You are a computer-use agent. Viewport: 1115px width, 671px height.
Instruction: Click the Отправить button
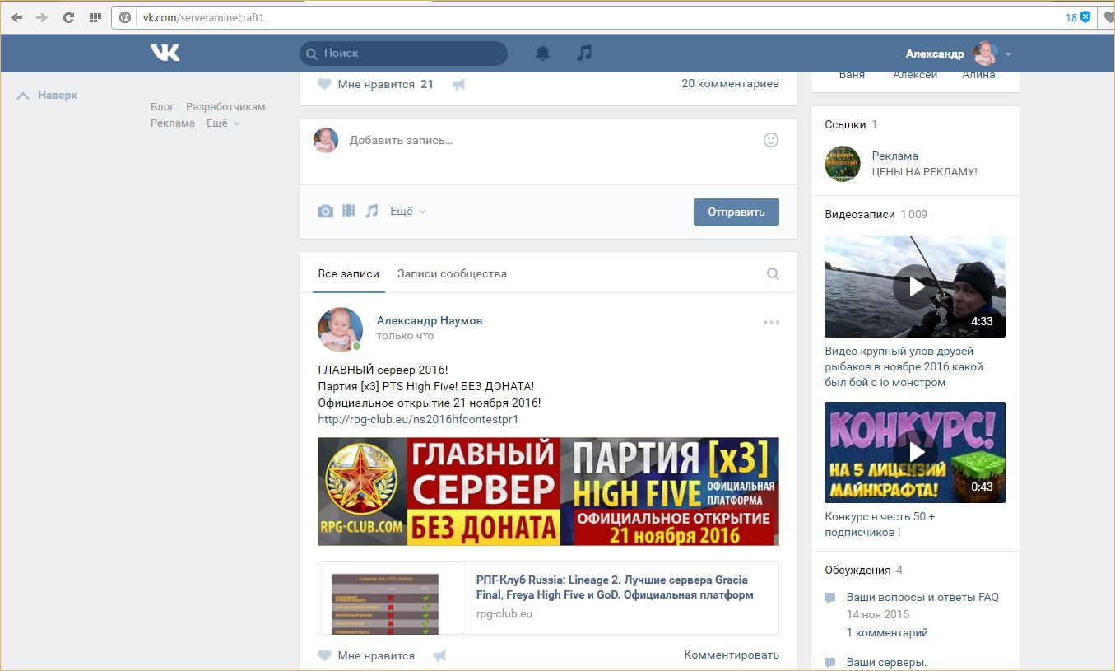tap(736, 212)
